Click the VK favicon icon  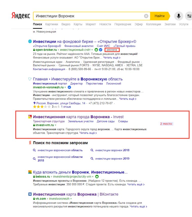[x=30, y=194]
